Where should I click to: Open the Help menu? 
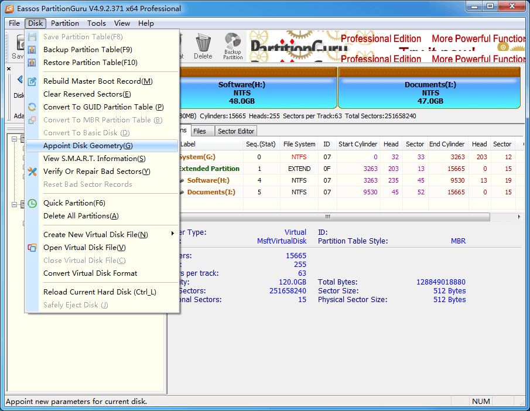click(x=146, y=23)
